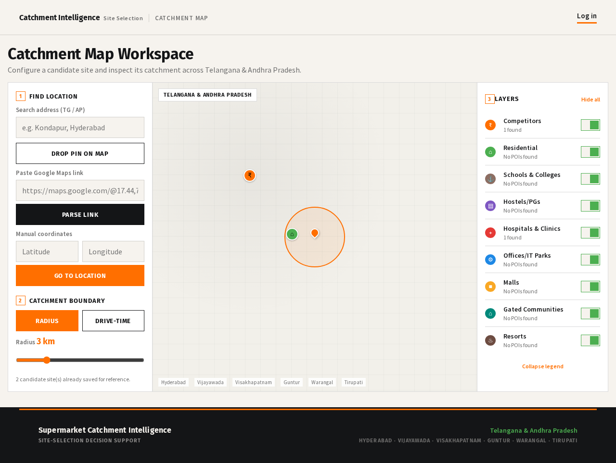Toggle the Hospitals & Clinics layer switch
The width and height of the screenshot is (616, 463).
point(590,233)
